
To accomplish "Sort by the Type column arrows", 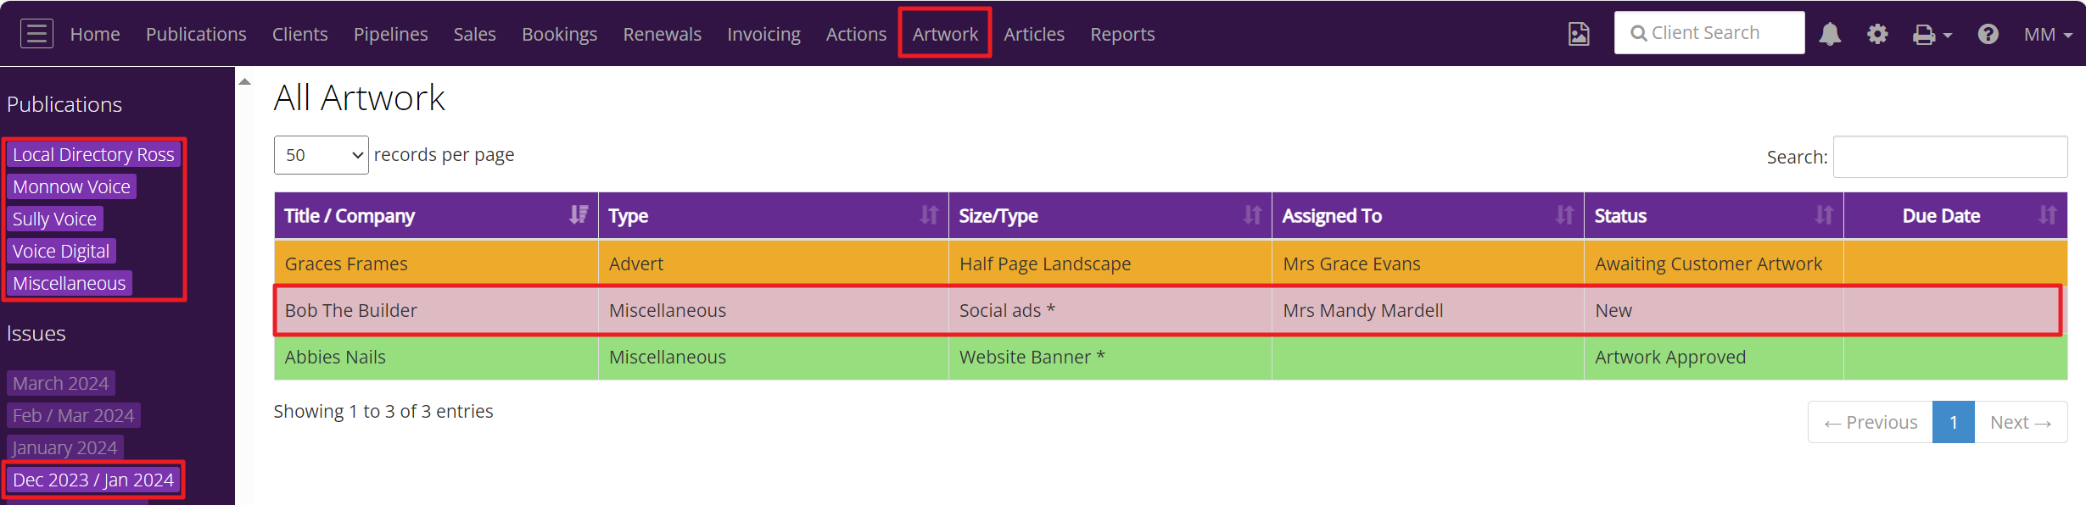I will pyautogui.click(x=929, y=215).
